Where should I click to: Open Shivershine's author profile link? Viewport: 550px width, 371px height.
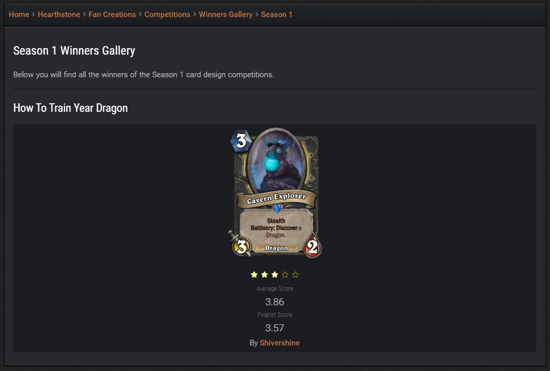(280, 343)
